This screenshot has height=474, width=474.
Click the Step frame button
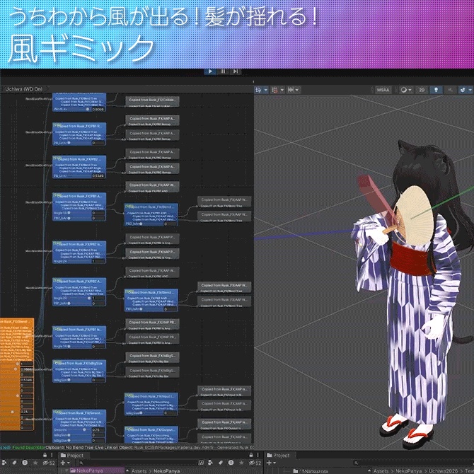236,71
